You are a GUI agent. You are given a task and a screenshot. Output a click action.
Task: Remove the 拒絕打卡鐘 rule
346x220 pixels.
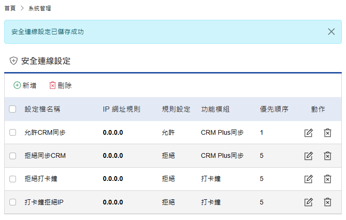[328, 179]
